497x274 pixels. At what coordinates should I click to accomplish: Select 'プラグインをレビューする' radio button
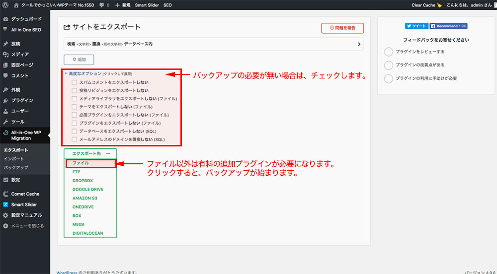pos(389,52)
